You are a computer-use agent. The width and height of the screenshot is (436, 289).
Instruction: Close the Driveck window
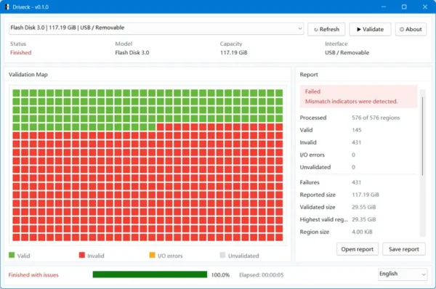point(425,7)
